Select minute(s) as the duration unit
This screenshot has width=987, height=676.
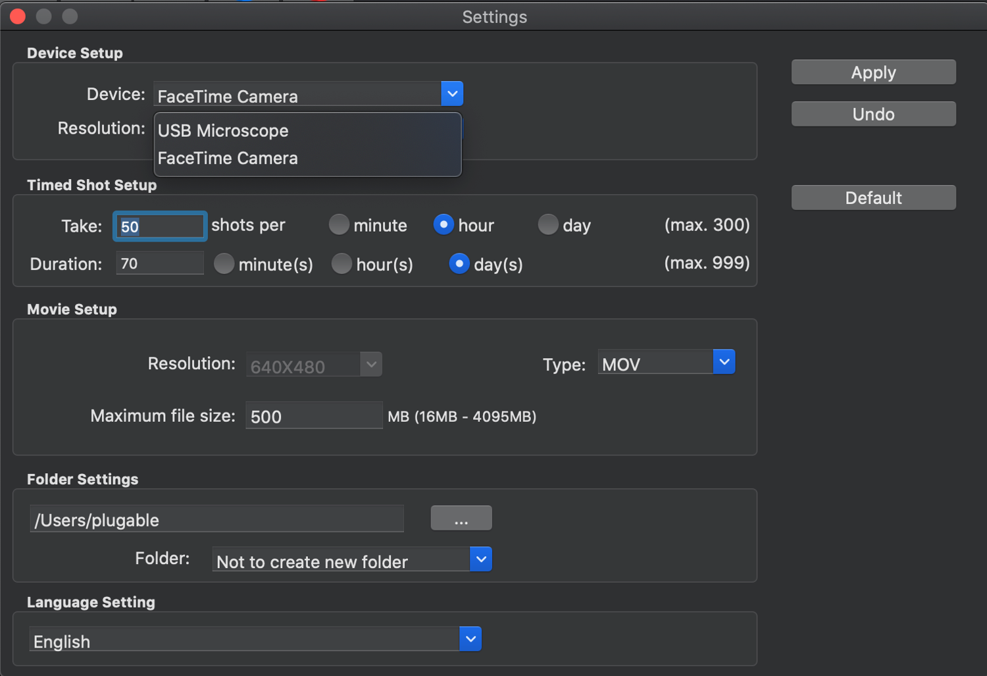(x=224, y=264)
